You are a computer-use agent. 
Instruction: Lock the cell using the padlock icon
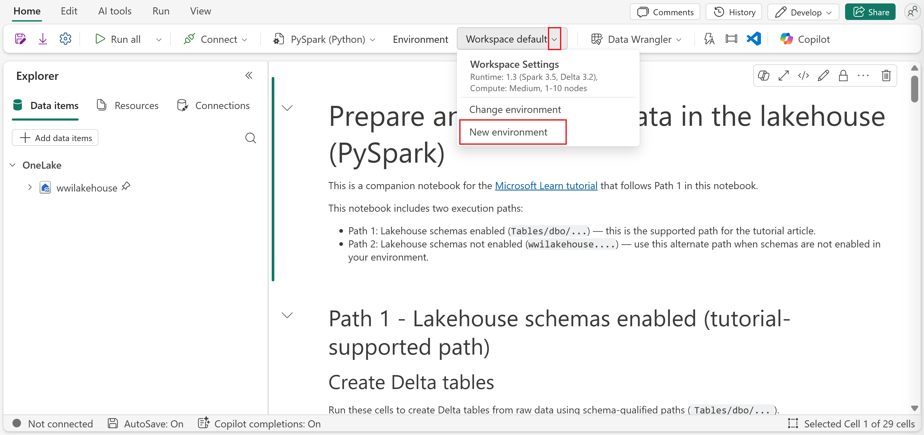pyautogui.click(x=843, y=76)
